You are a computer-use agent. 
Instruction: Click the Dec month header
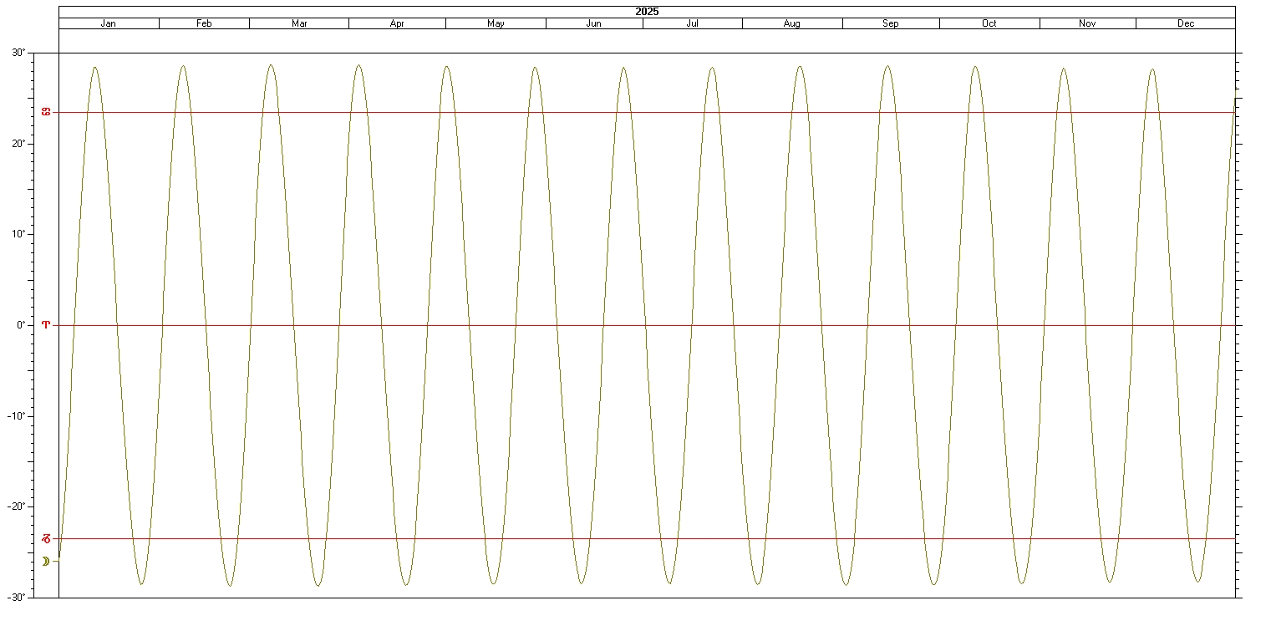tap(1186, 23)
